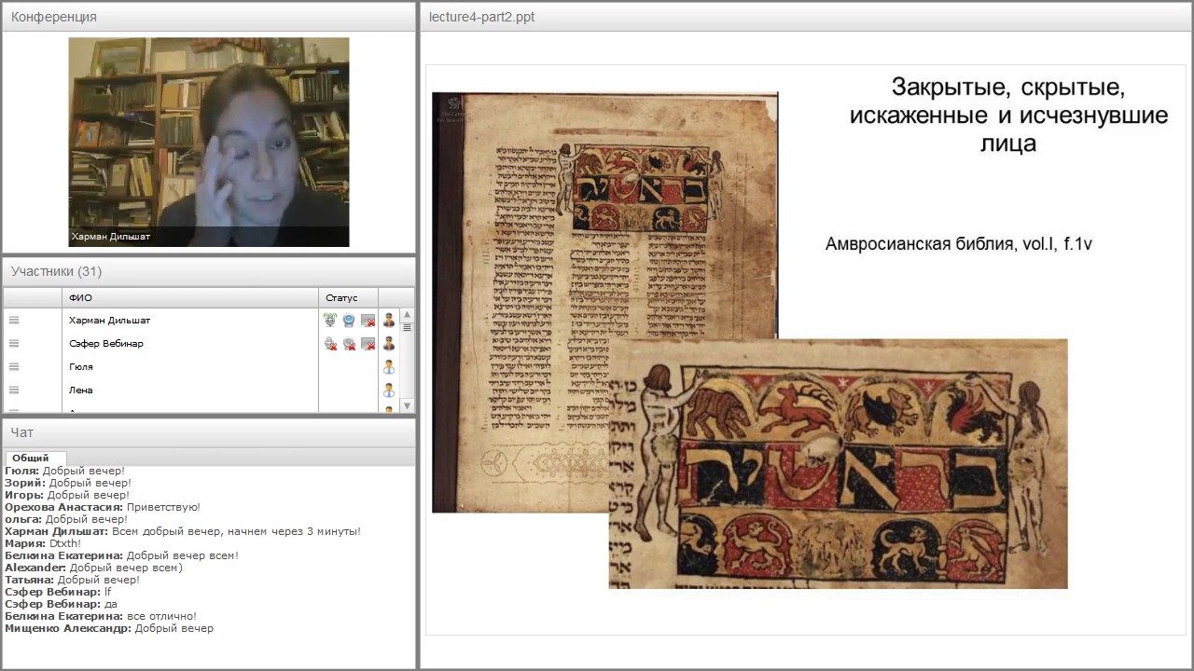Click the lecture4-part2.ppt panel title
The width and height of the screenshot is (1194, 671).
(482, 17)
